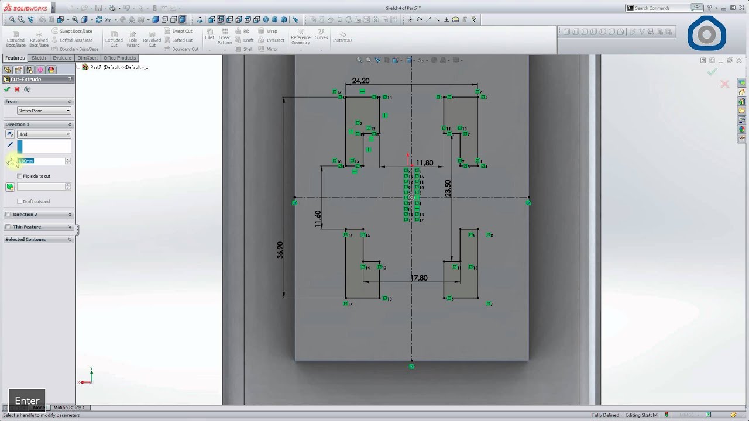Screen dimensions: 749x421
Task: Confirm Cut-Extrude with green checkmark
Action: (7, 89)
